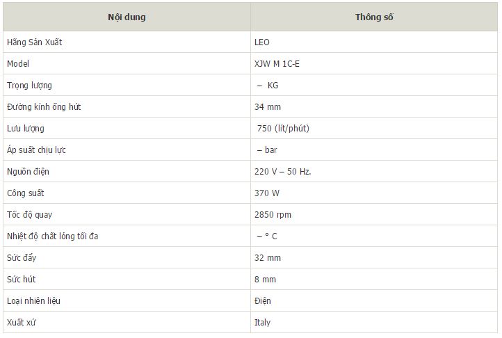The height and width of the screenshot is (338, 502).
Task: Select the Model row label
Action: [x=18, y=64]
